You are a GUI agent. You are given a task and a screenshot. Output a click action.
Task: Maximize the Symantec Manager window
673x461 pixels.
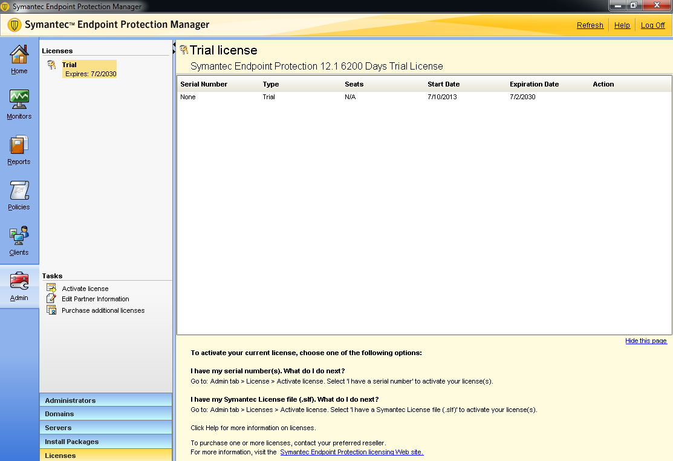(x=634, y=5)
